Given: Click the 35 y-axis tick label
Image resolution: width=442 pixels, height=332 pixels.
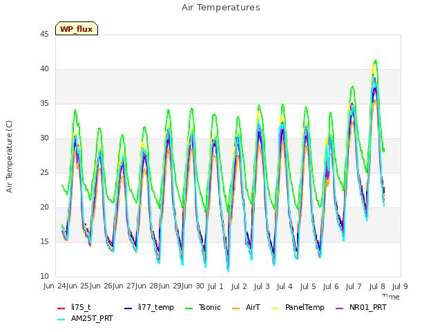Looking at the screenshot, I should [x=44, y=104].
